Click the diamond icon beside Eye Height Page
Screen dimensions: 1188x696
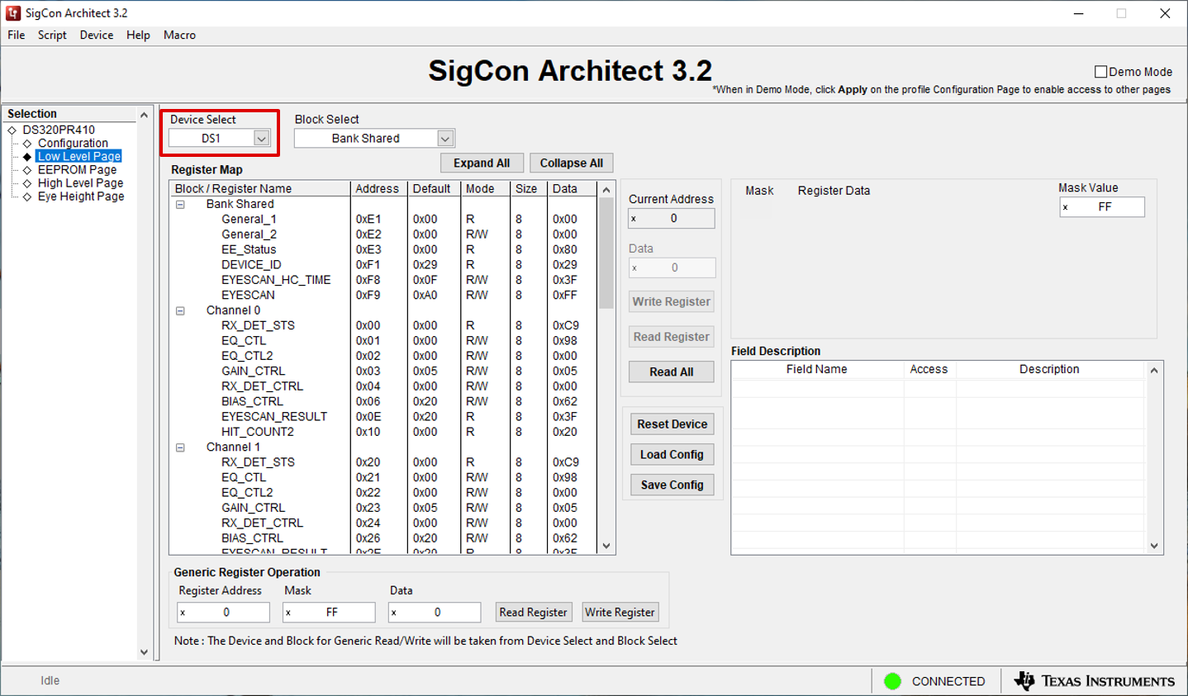click(27, 196)
